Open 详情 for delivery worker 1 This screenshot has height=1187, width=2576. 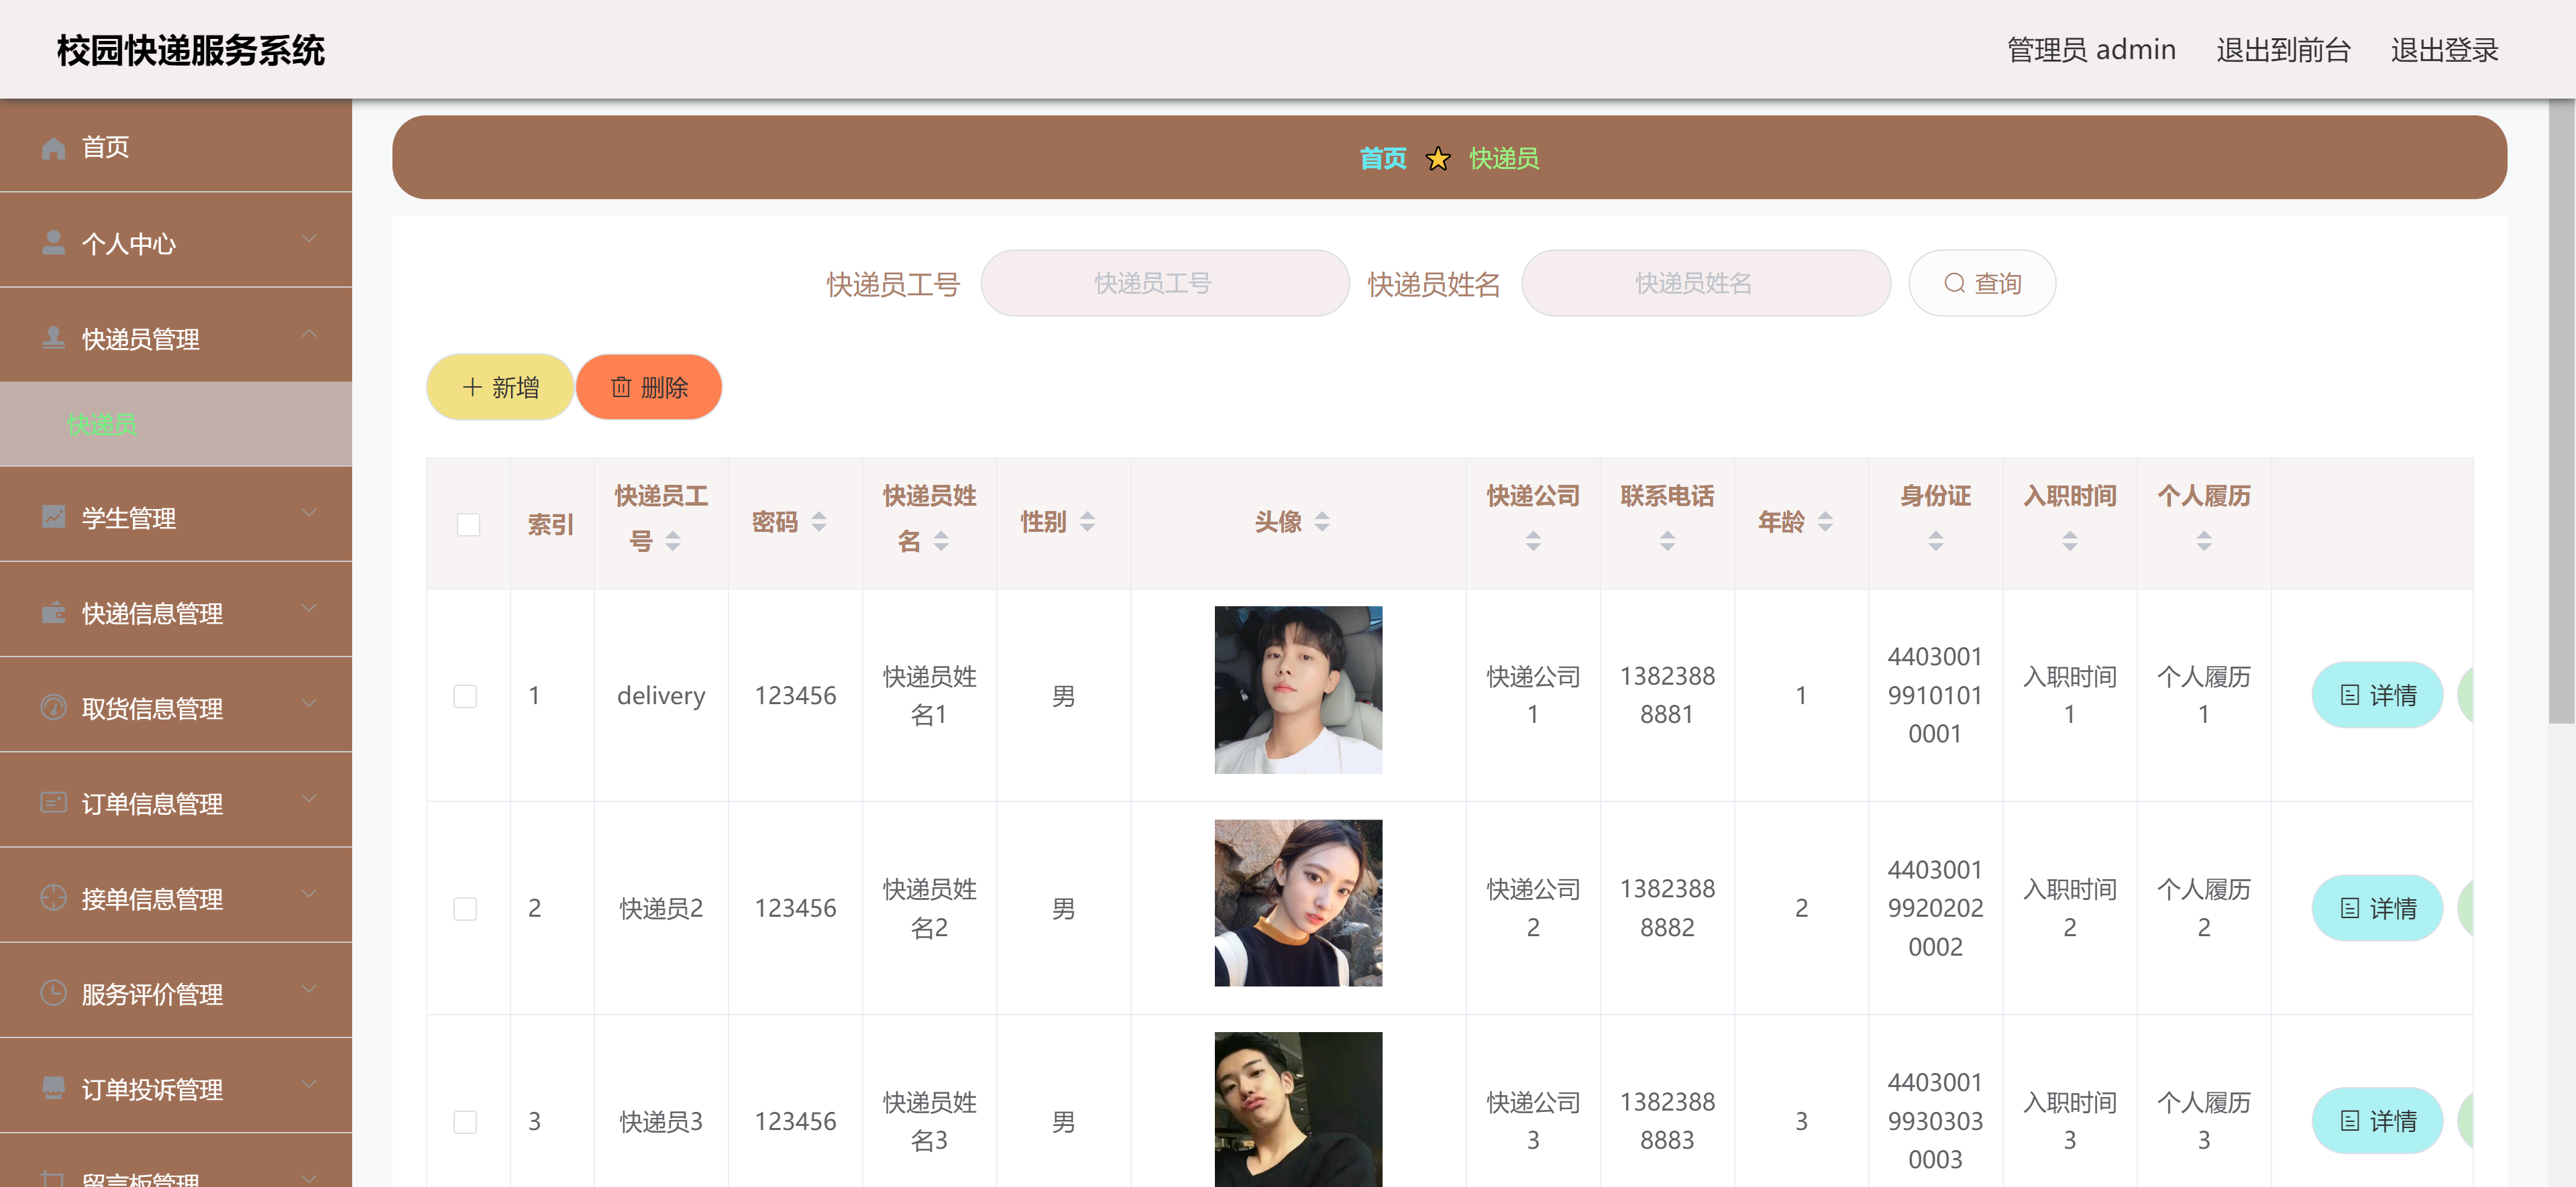(2378, 694)
